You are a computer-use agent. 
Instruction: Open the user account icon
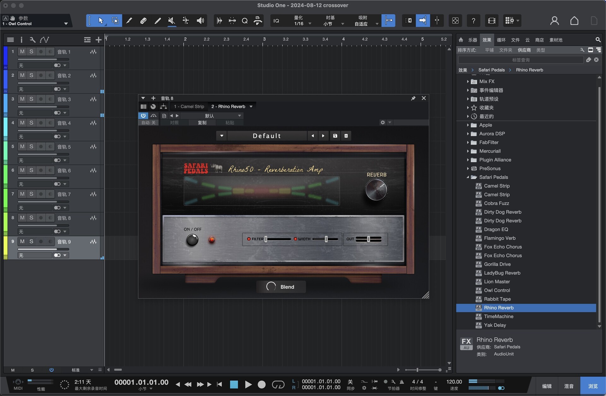point(555,21)
